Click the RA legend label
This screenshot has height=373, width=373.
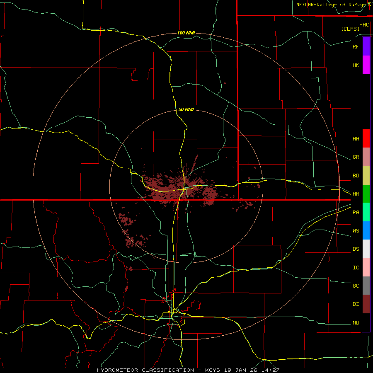[356, 213]
